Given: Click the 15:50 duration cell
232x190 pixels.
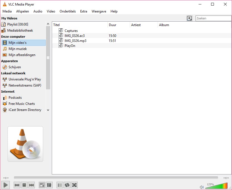Looking at the screenshot, I should [x=113, y=36].
